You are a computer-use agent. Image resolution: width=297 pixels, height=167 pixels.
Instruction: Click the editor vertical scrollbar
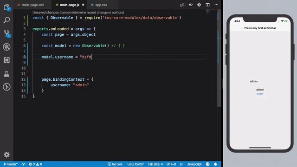[x=219, y=58]
